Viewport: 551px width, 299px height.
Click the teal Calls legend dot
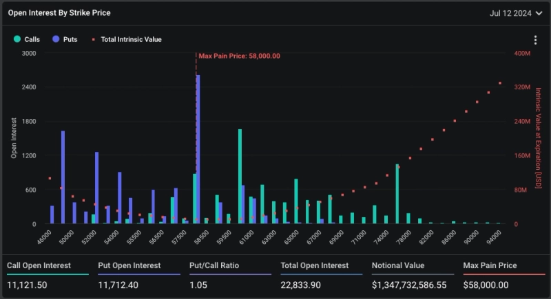17,40
